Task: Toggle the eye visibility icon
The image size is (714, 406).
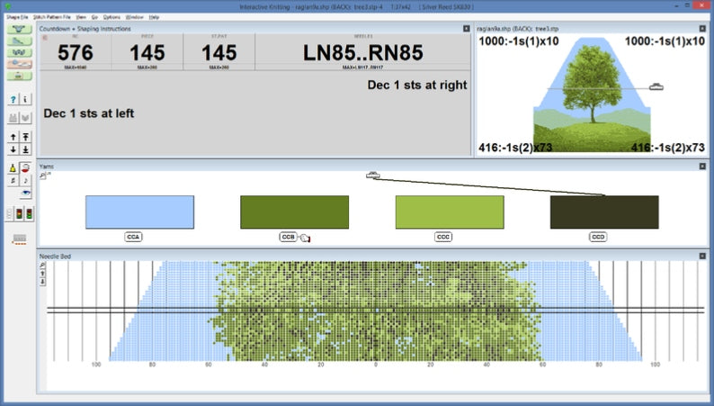Action: click(x=25, y=194)
